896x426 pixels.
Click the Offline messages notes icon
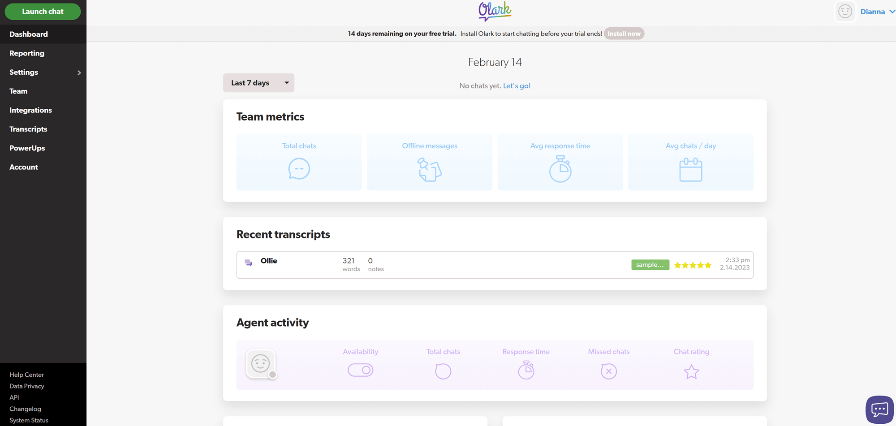tap(429, 169)
